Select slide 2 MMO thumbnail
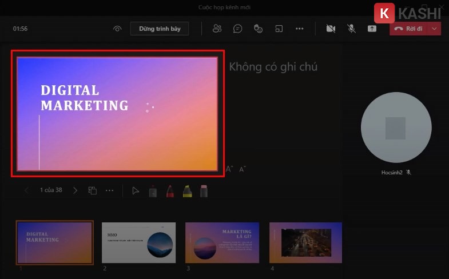This screenshot has height=279, width=449. click(138, 242)
